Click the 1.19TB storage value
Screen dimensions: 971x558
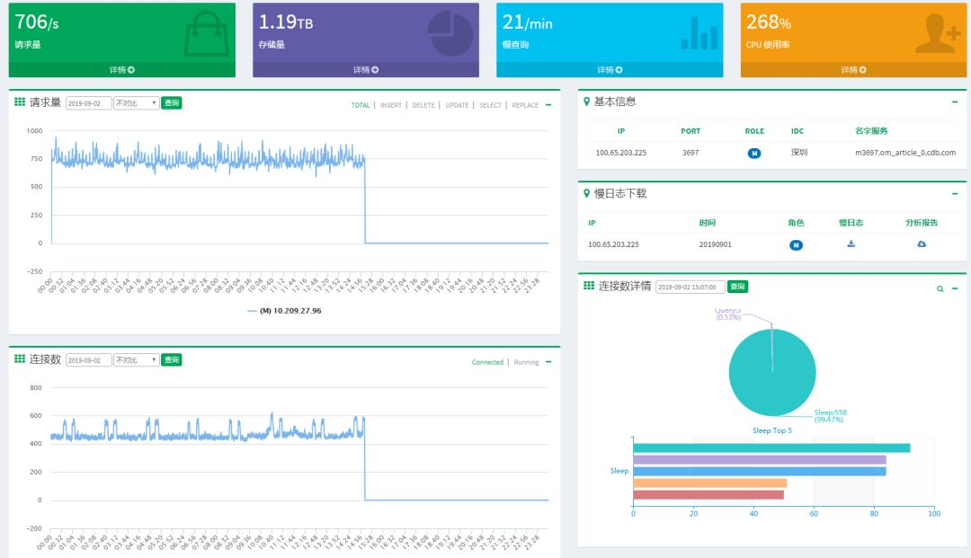[286, 22]
